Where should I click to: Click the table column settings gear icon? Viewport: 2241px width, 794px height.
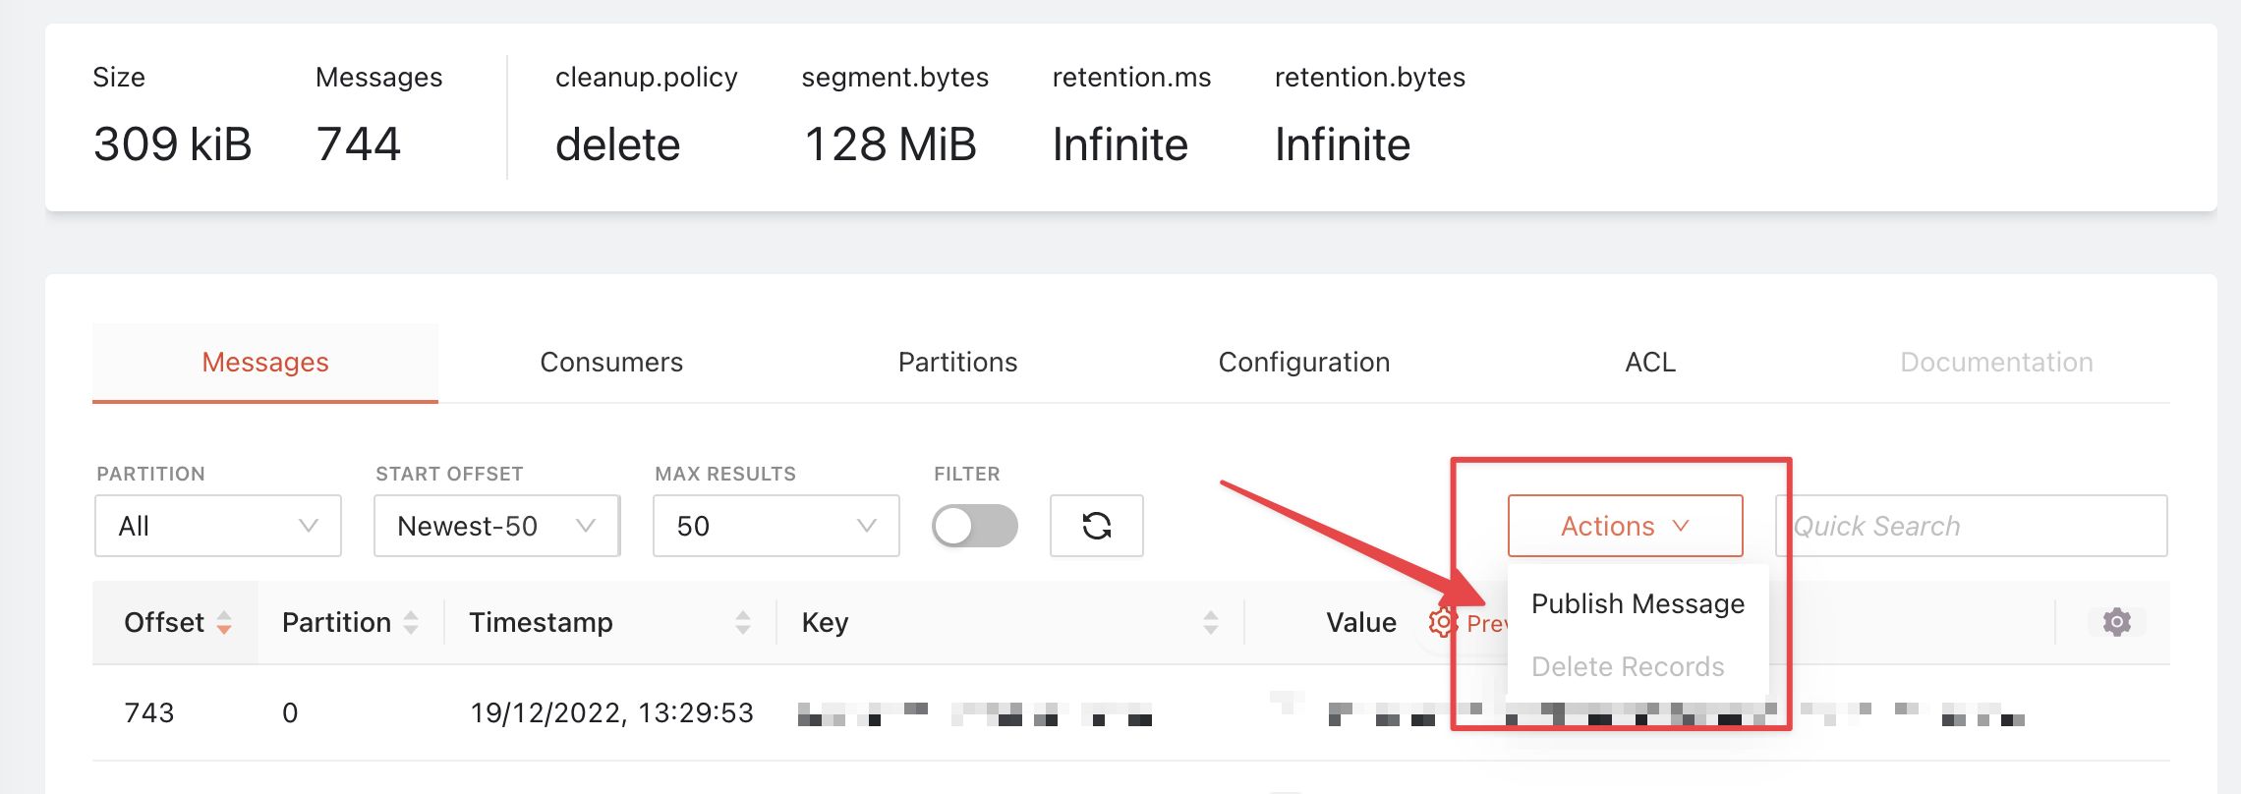point(2114,621)
